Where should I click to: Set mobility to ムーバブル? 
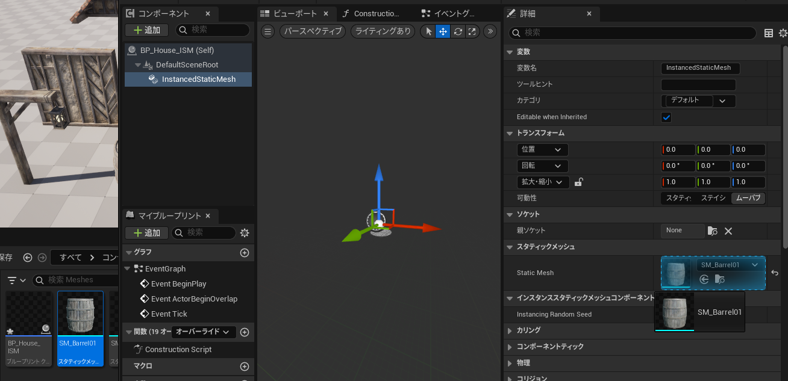click(748, 198)
